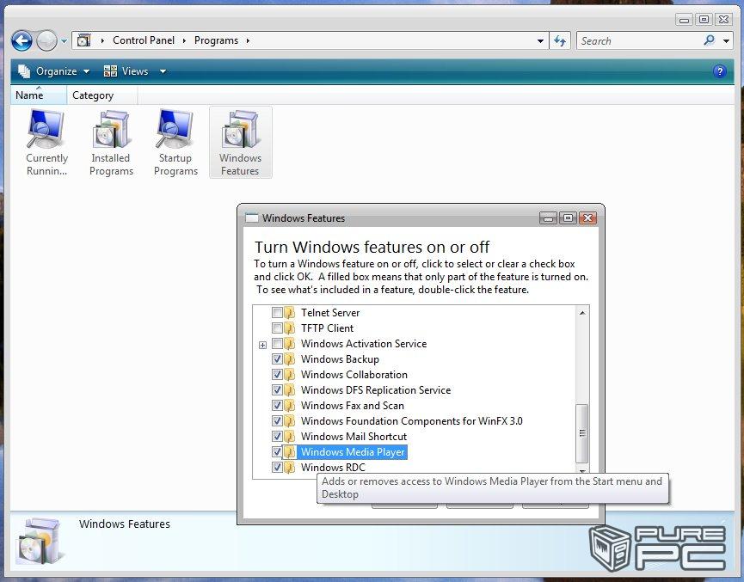744x582 pixels.
Task: Open the Organize menu
Action: coord(53,71)
